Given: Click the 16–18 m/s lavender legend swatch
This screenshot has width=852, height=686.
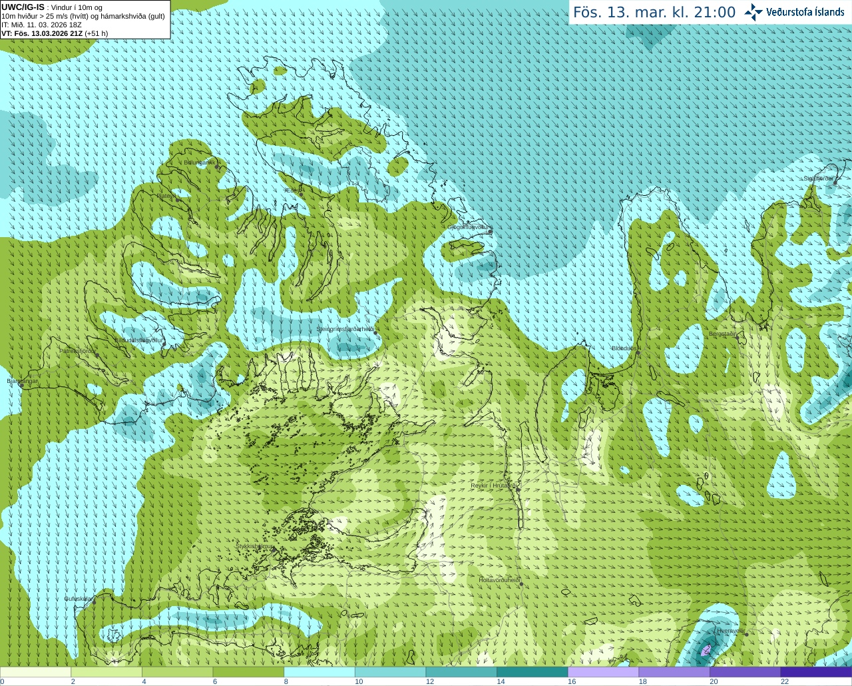Looking at the screenshot, I should pyautogui.click(x=603, y=672).
